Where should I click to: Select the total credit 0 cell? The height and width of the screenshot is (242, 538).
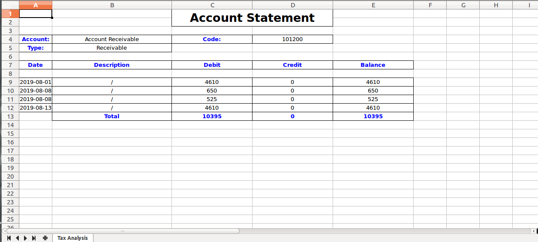(293, 117)
